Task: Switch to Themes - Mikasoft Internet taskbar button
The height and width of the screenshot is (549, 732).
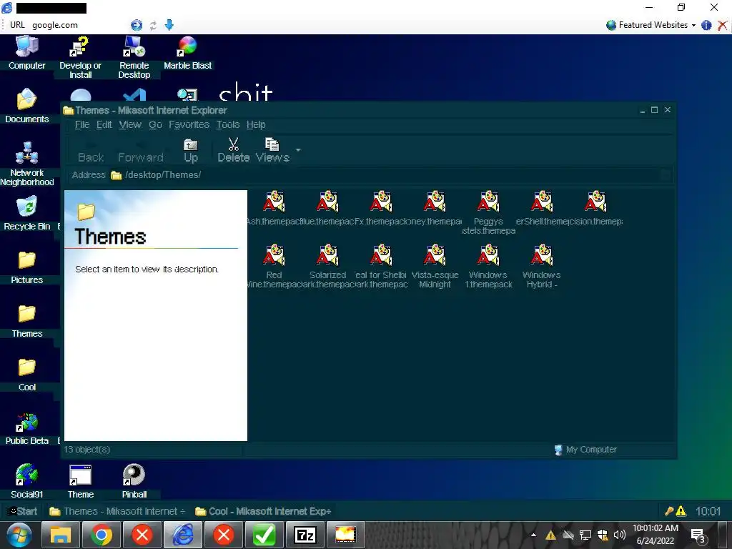Action: [x=117, y=511]
